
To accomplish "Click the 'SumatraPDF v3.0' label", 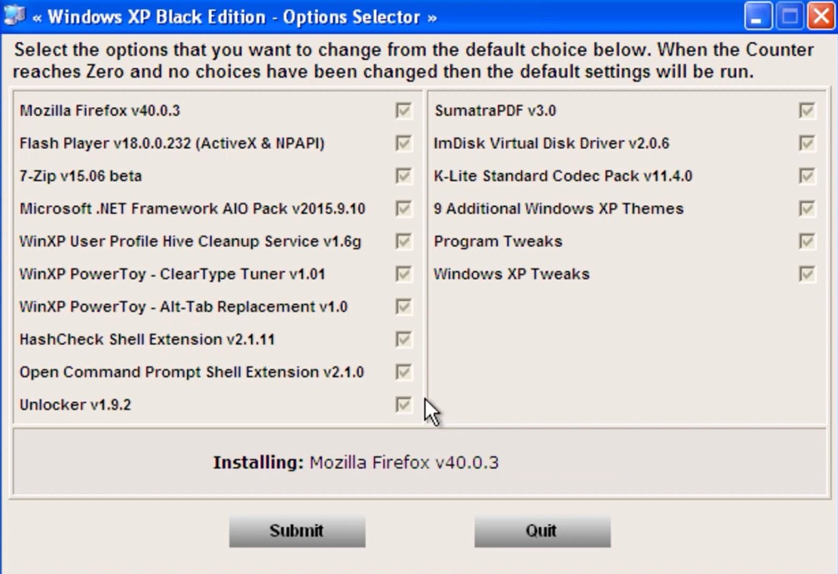I will [496, 111].
